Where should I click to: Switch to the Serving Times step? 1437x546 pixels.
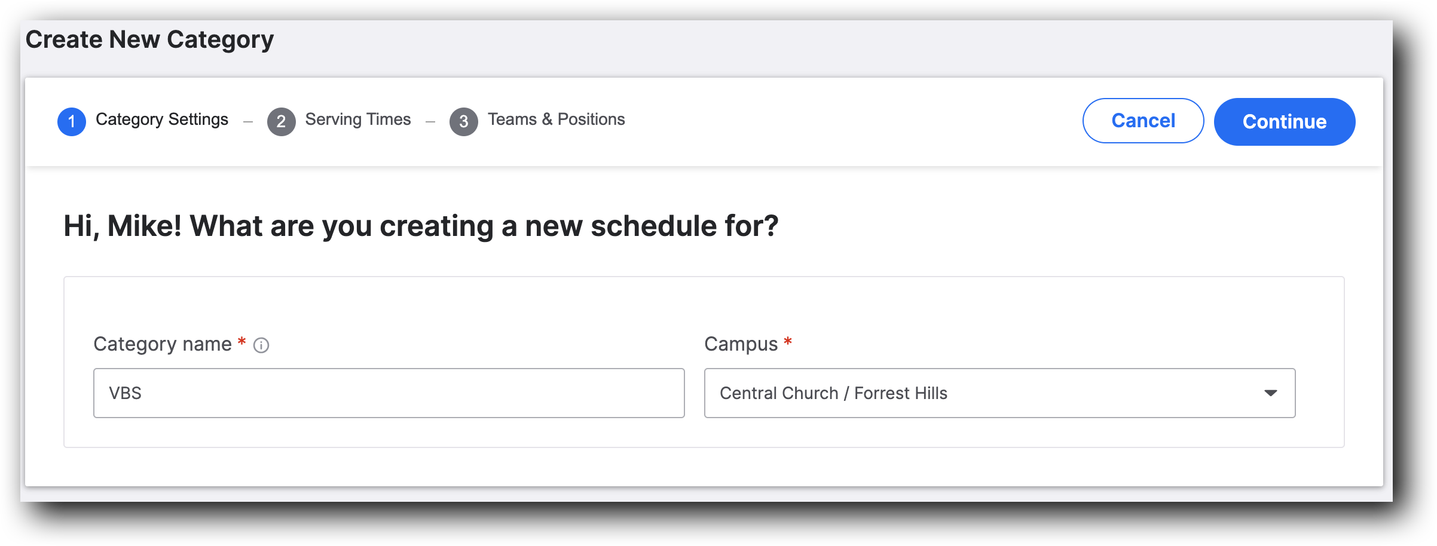pos(357,119)
